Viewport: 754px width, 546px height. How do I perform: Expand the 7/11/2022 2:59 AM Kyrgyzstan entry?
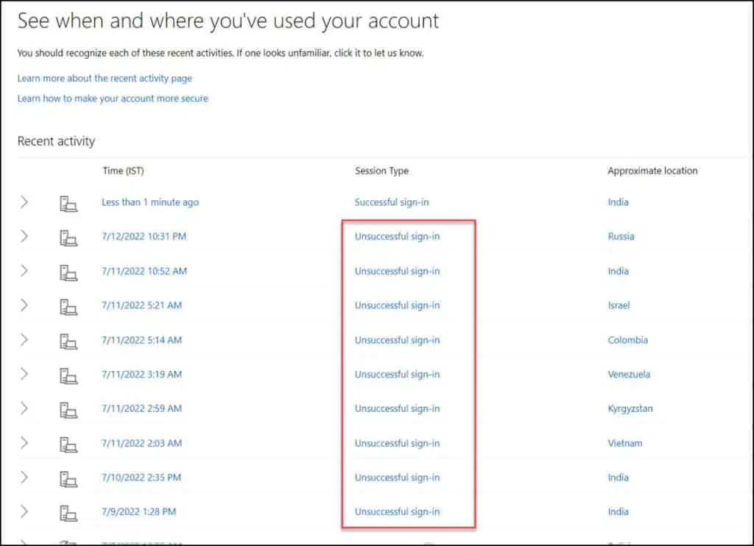24,408
